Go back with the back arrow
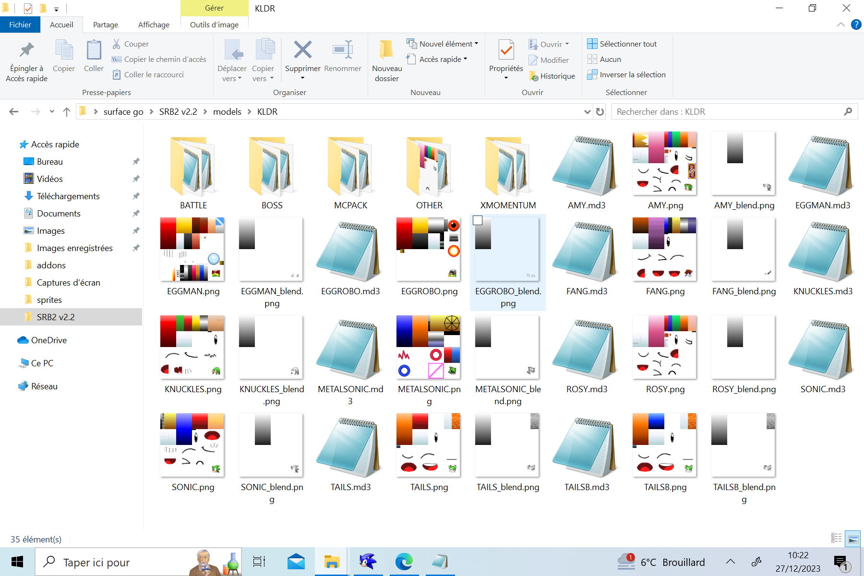This screenshot has width=864, height=576. coord(14,112)
